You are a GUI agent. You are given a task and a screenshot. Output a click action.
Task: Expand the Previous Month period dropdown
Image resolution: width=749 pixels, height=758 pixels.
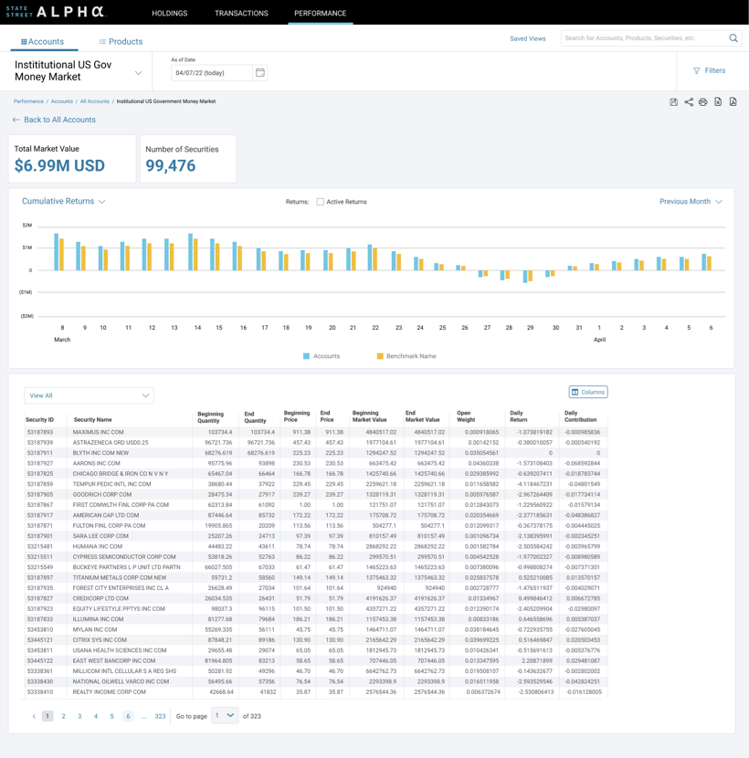coord(691,202)
